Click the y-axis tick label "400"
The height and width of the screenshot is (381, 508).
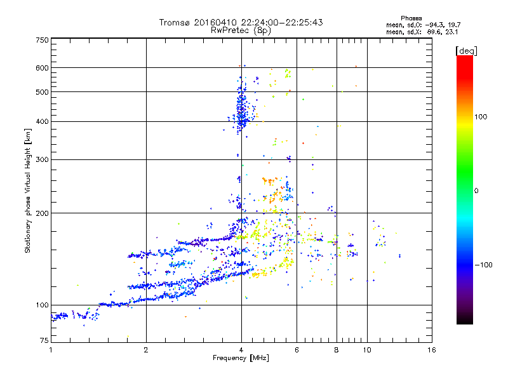[42, 121]
